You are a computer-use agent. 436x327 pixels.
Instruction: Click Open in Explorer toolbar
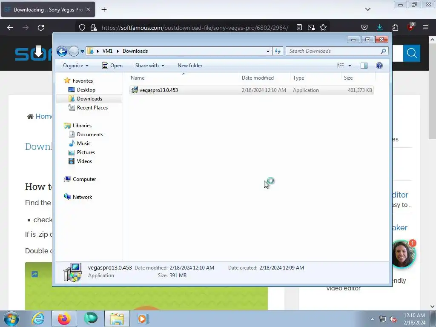coord(112,66)
